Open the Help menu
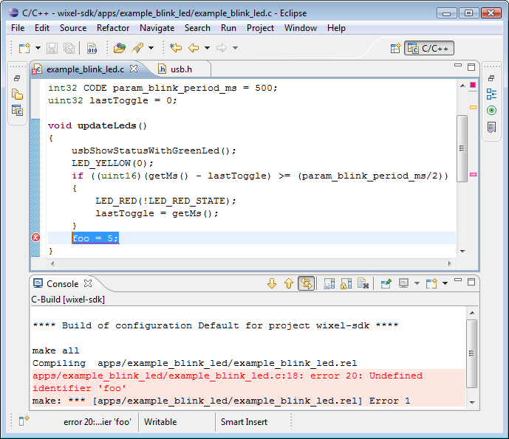 [336, 28]
